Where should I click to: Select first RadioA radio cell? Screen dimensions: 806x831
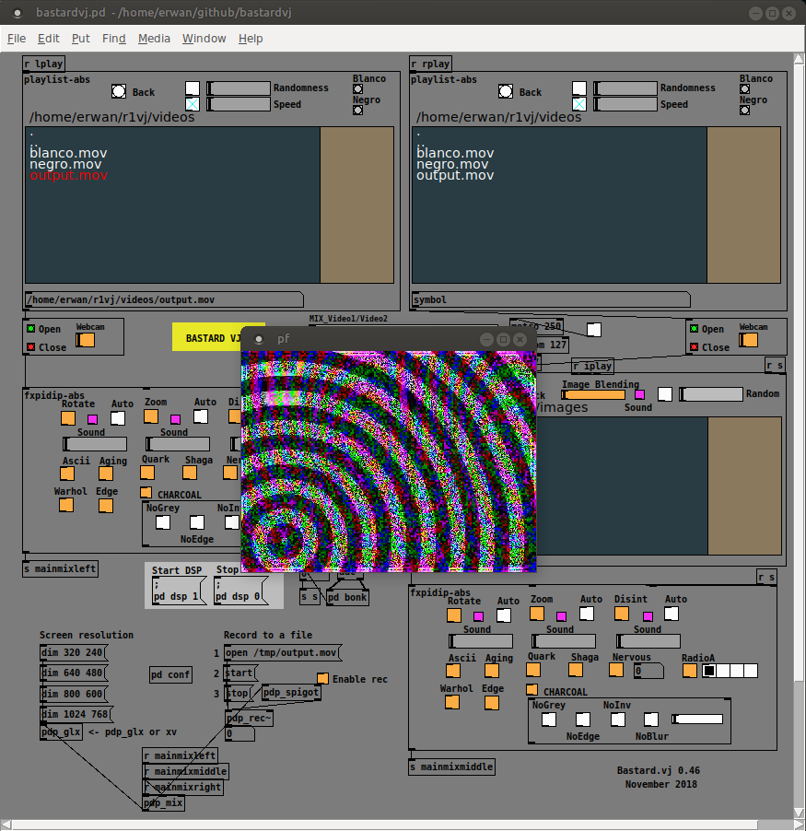tap(709, 671)
